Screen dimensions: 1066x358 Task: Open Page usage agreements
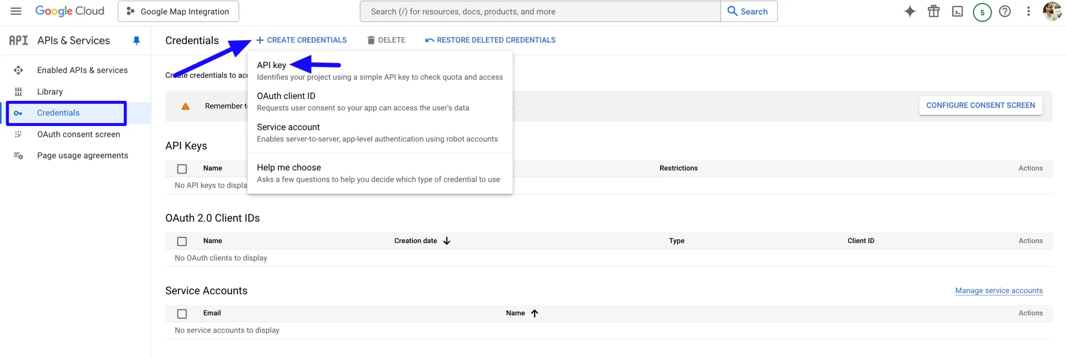(x=82, y=156)
